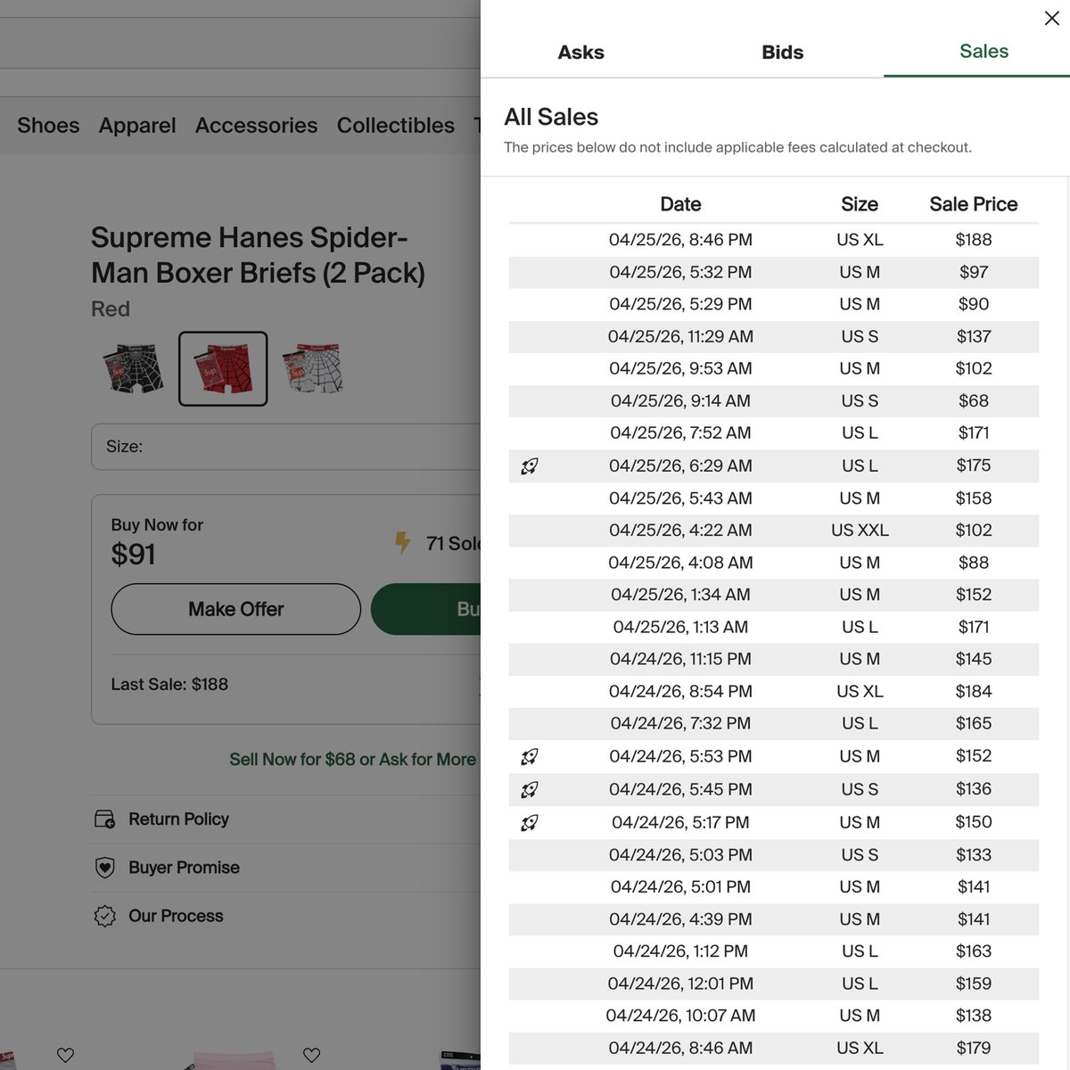Click the rocket icon on the 6:29 AM sale

530,465
